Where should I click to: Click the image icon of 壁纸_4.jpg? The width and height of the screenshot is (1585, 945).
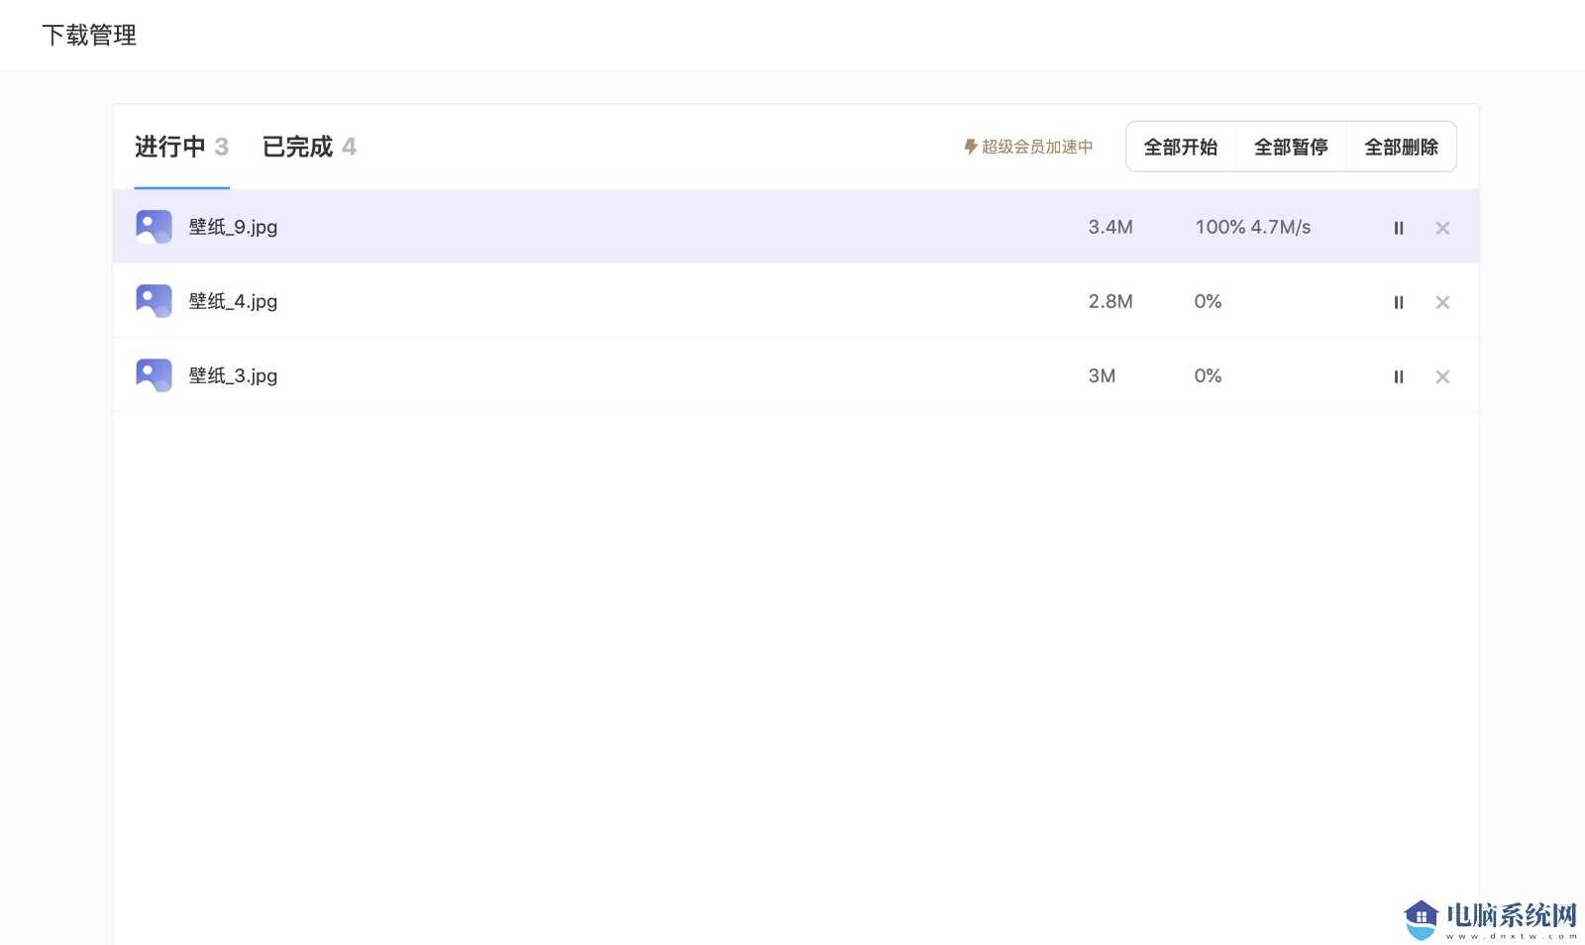(154, 301)
